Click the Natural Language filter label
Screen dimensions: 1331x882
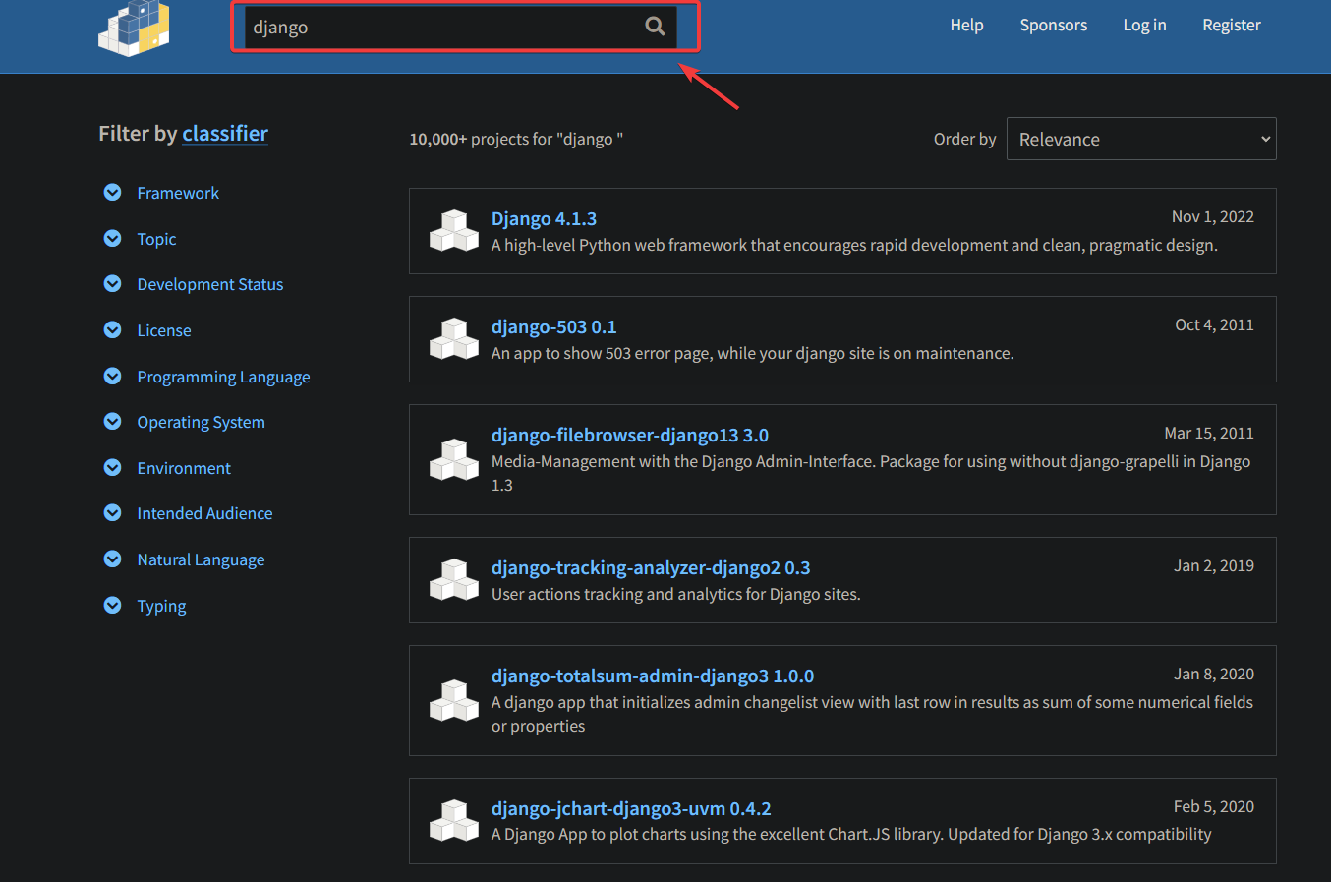click(201, 559)
